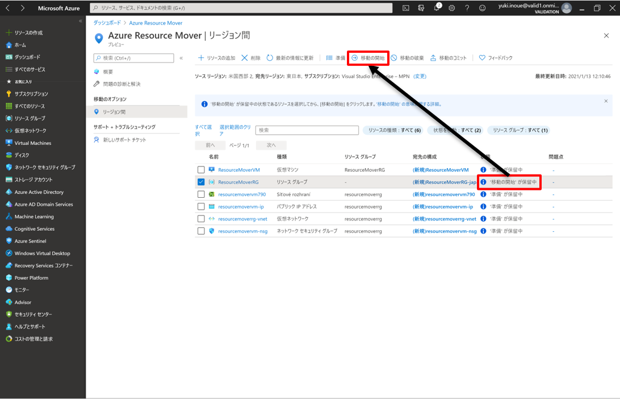Viewport: 620px width, 399px height.
Task: Open コストの管理と請求 in the sidebar
Action: (x=30, y=339)
